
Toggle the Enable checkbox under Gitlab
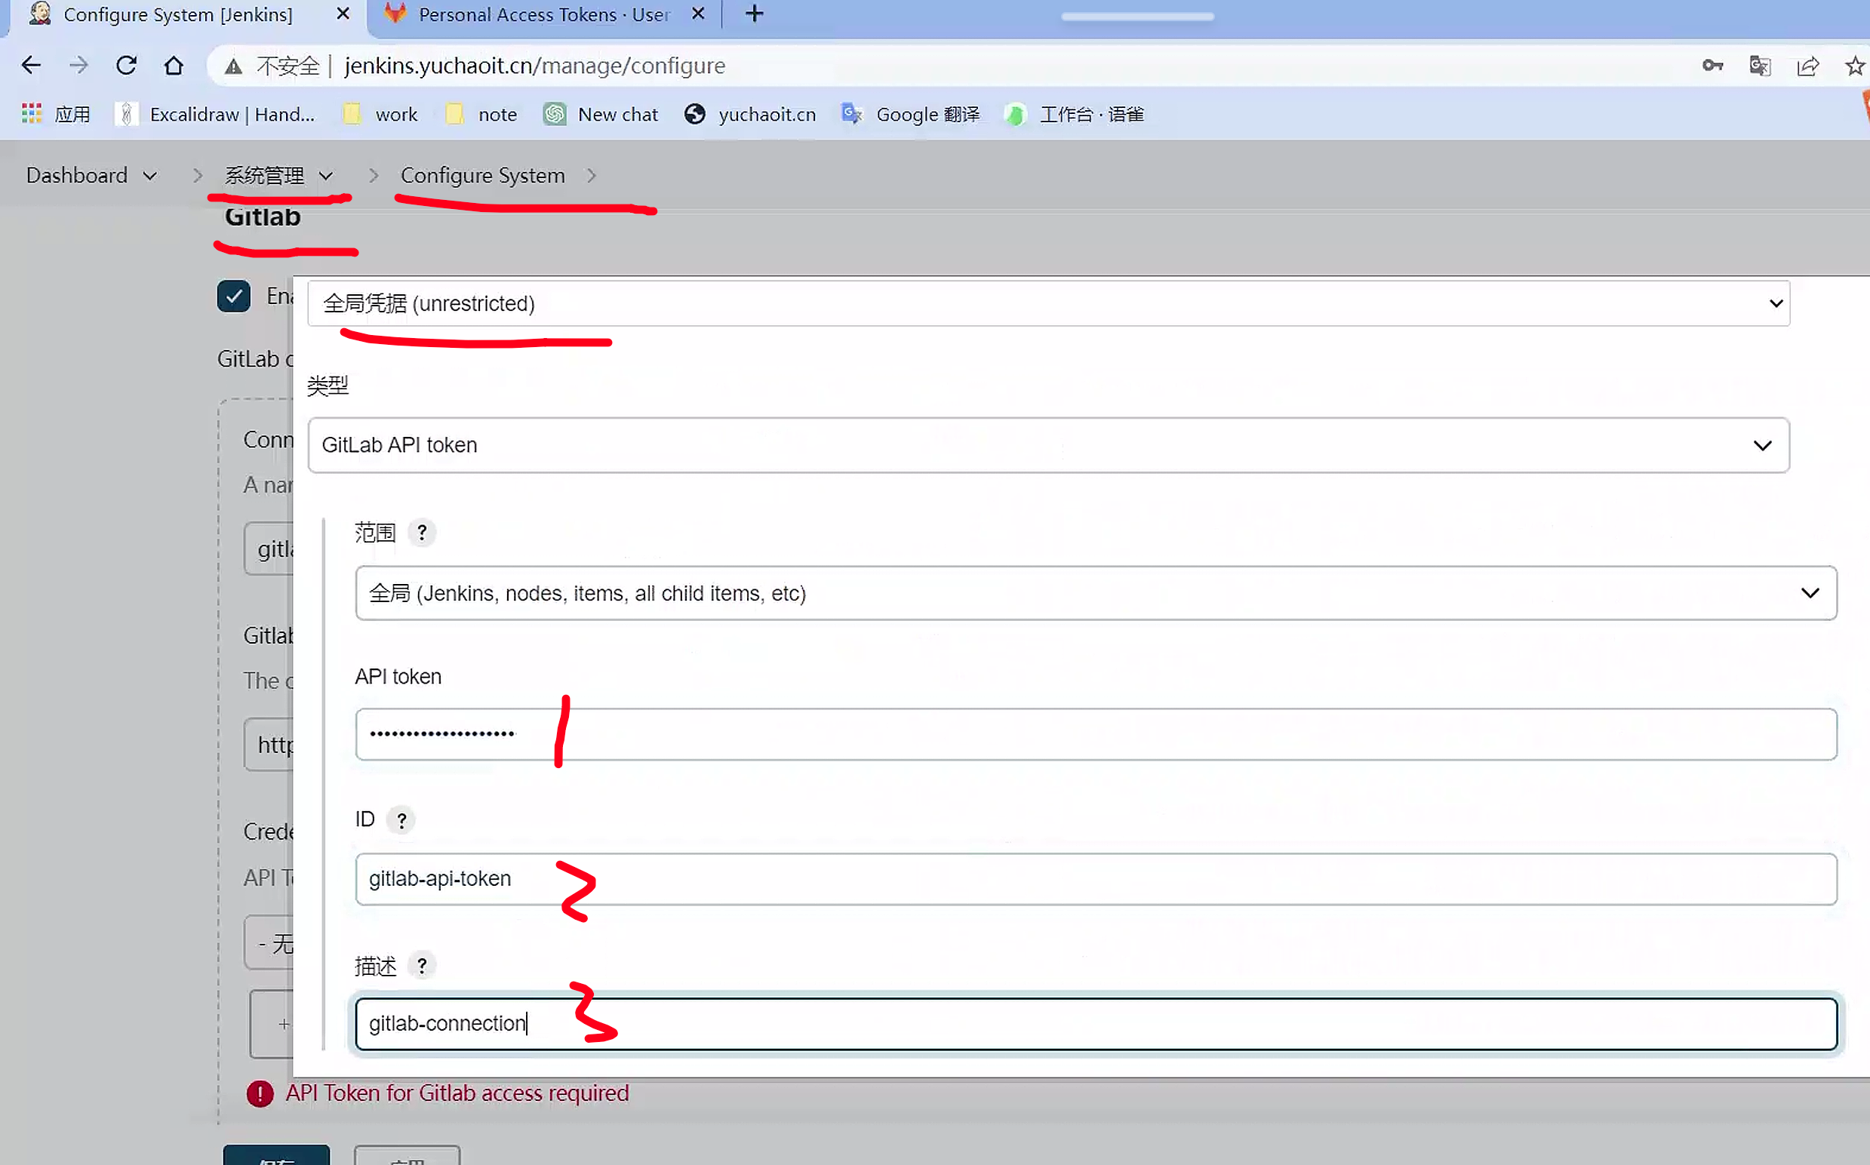coord(233,296)
